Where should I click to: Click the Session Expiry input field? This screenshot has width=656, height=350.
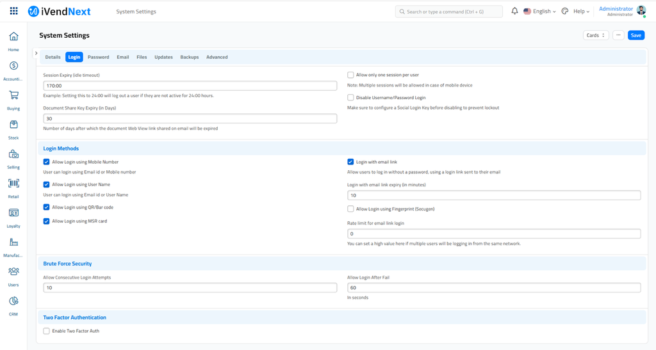click(190, 86)
